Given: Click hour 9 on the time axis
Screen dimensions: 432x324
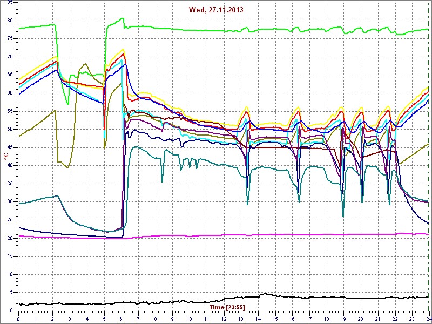Looking at the screenshot, I should point(172,319).
